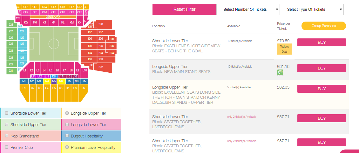The height and width of the screenshot is (153, 359).
Task: Pick block KK on the seating map
Action: pos(53,23)
